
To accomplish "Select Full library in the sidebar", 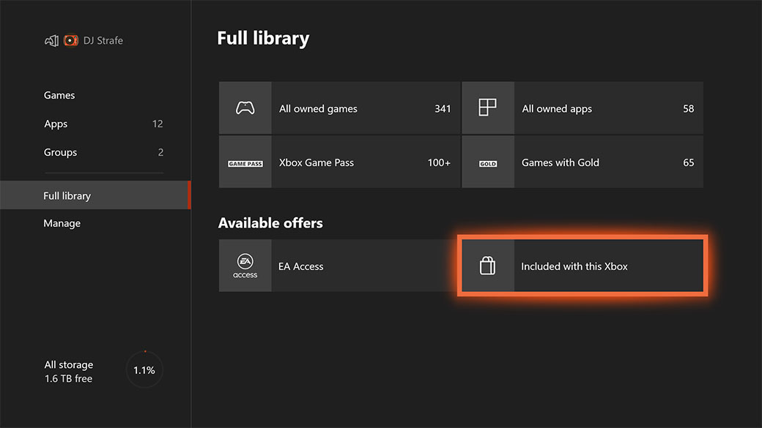I will click(x=67, y=195).
